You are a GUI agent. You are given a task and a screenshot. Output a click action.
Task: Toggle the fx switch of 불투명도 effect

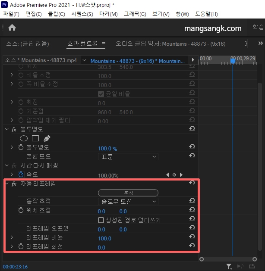[14, 129]
